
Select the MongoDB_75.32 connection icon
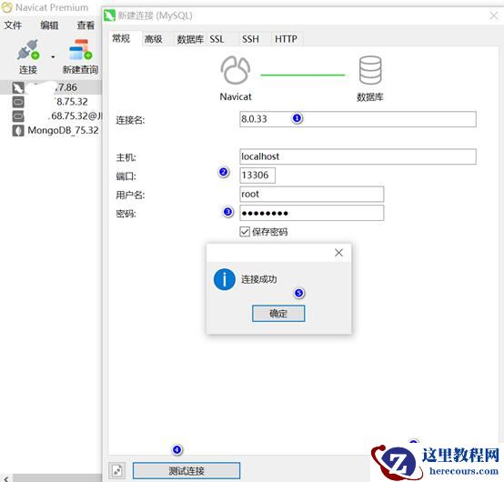coord(18,130)
